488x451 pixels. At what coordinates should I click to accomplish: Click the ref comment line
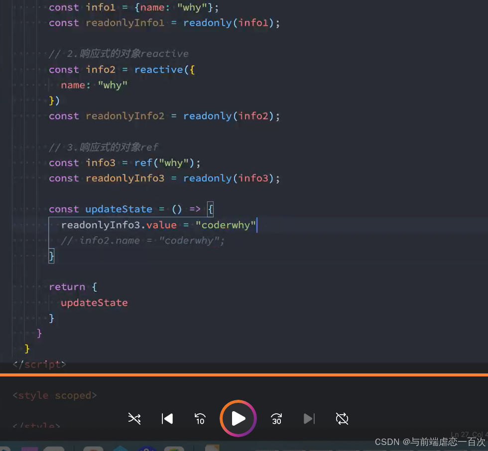click(x=104, y=147)
